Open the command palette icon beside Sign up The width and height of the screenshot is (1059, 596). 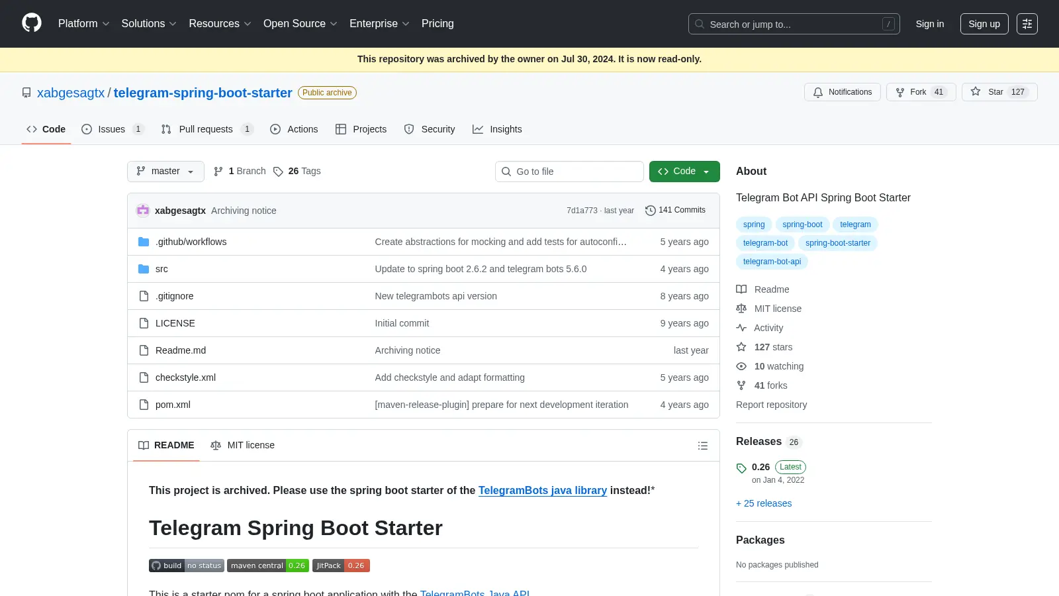1027,24
